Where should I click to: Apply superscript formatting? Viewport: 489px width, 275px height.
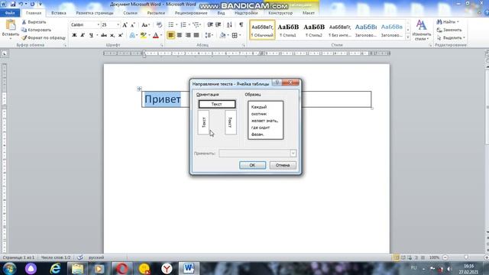point(121,35)
